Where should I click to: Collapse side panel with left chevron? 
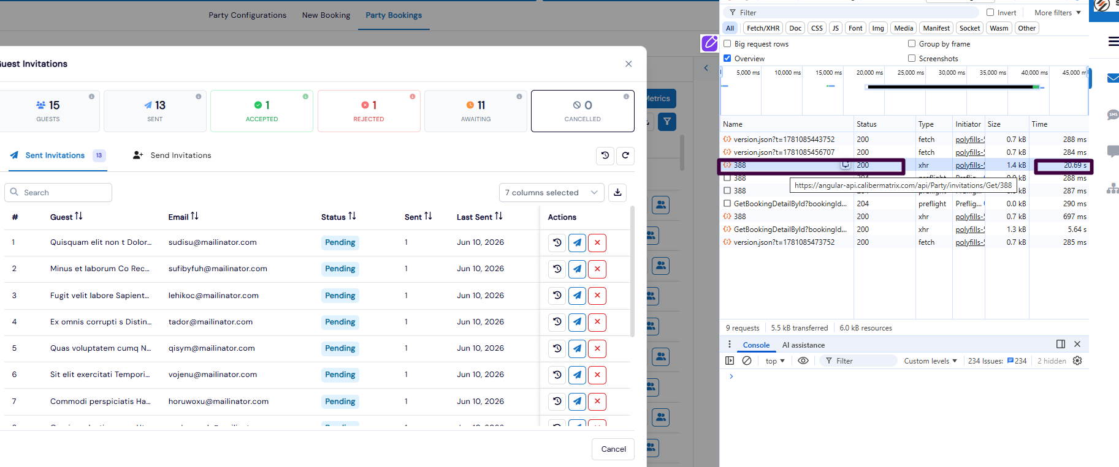point(706,68)
